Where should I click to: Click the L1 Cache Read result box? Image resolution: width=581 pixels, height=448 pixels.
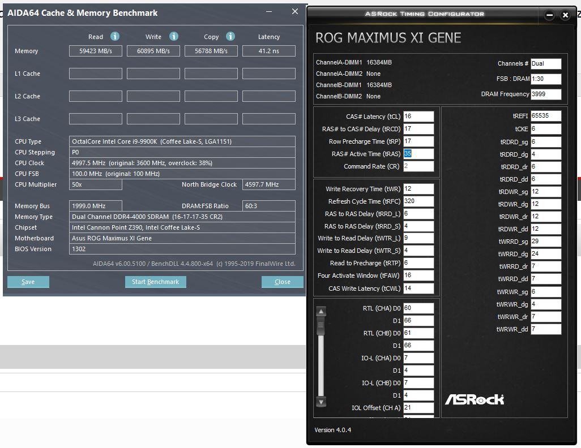coord(96,74)
